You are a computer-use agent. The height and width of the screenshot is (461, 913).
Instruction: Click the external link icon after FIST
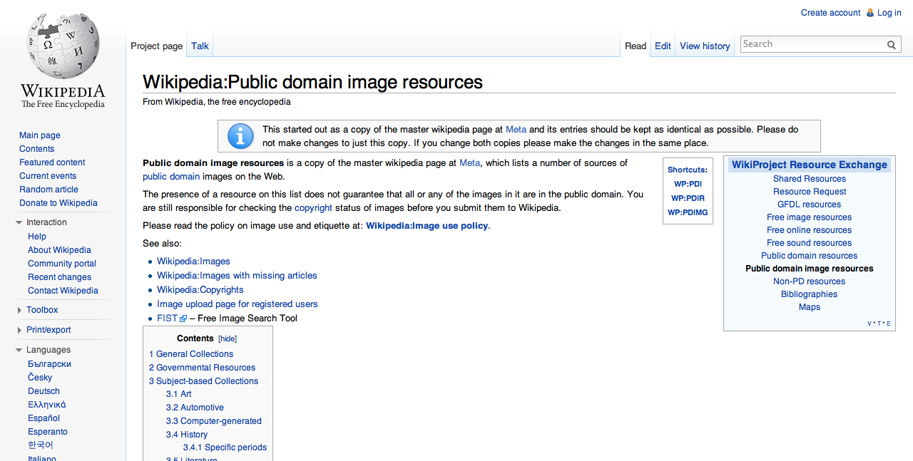[x=183, y=319]
